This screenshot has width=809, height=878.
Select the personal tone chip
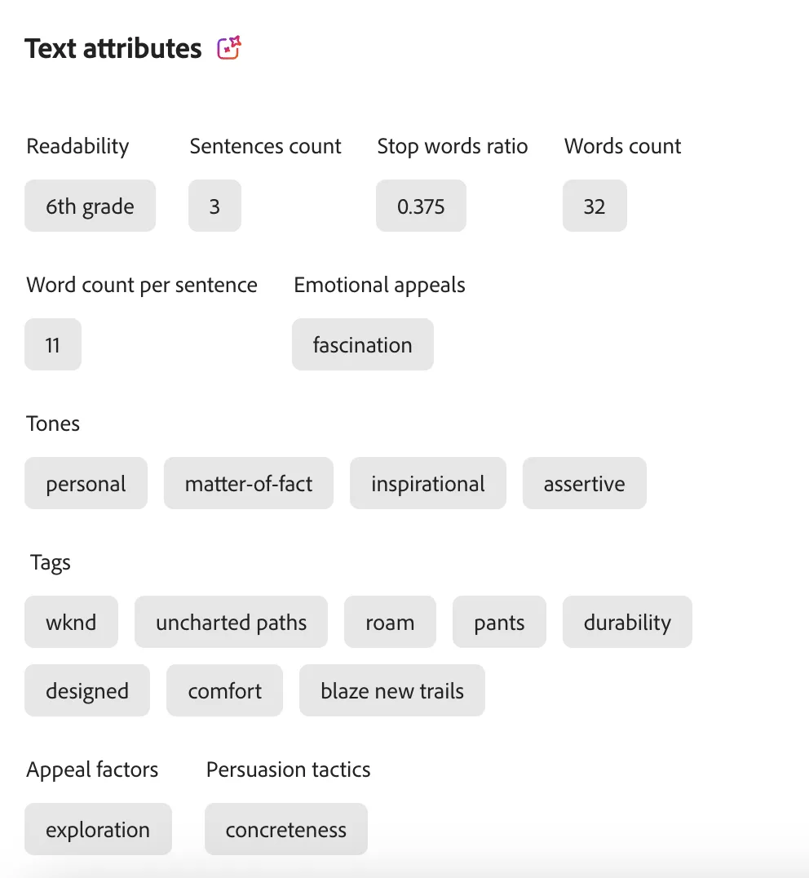coord(86,483)
